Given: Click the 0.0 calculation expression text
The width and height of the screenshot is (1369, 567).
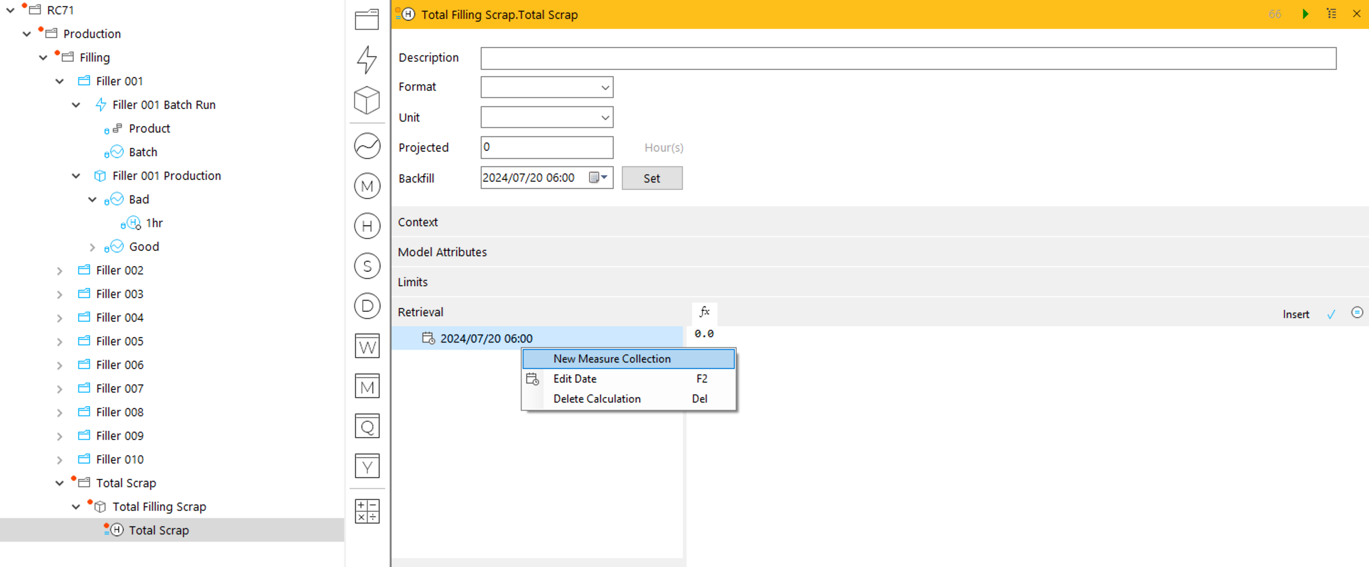Looking at the screenshot, I should [x=704, y=334].
